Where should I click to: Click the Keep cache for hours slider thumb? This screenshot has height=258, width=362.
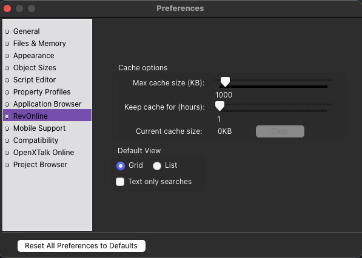coord(220,106)
